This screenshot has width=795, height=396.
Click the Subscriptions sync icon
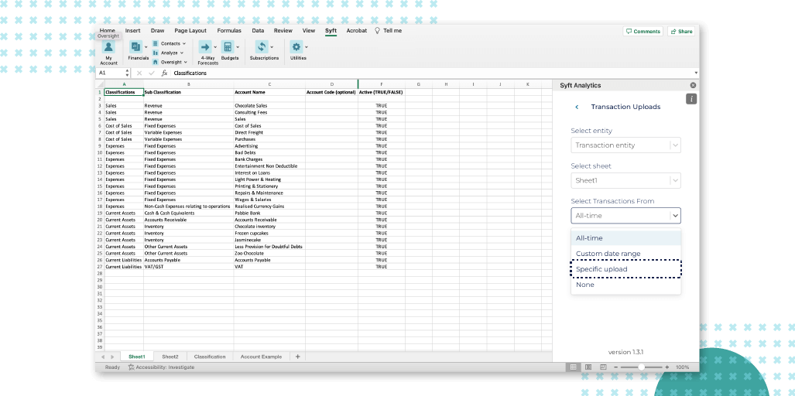262,47
